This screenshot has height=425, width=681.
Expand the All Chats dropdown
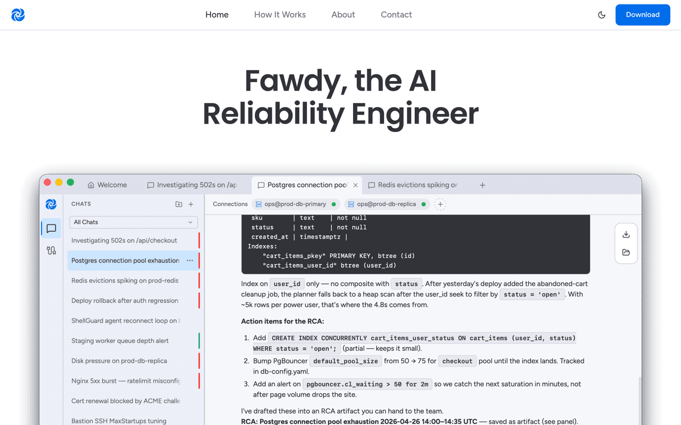pyautogui.click(x=134, y=222)
